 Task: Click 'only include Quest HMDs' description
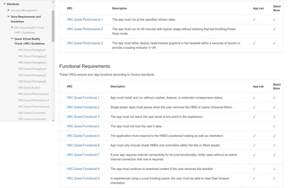tap(165, 145)
